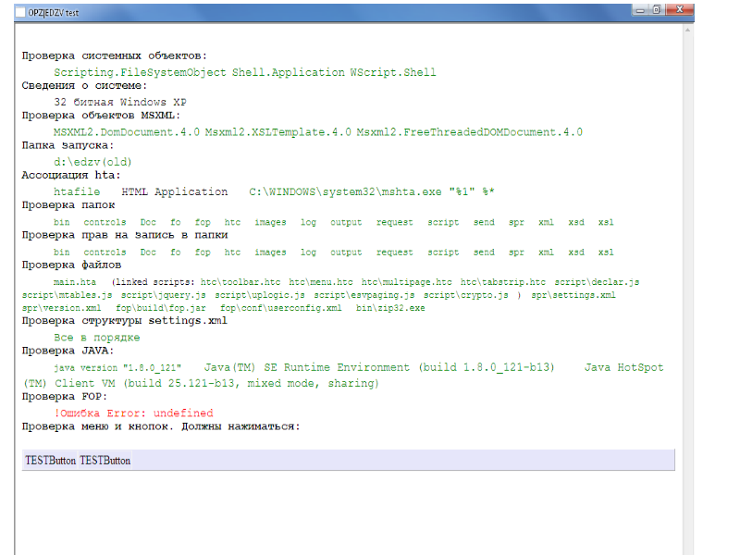Click the 'main.hta' file name
740x555 pixels.
click(75, 282)
